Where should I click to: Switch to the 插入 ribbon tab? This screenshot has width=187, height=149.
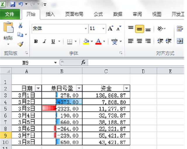tap(50, 14)
